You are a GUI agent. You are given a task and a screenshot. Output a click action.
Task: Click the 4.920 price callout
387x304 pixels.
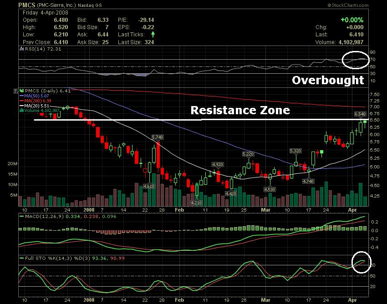tap(218, 165)
